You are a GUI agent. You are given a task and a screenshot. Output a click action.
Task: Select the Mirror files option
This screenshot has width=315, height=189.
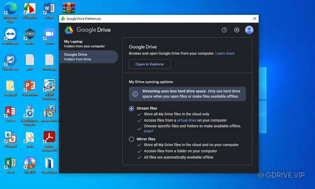132,139
